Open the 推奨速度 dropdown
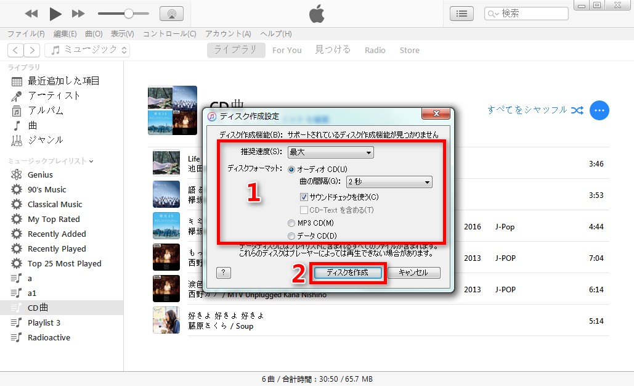Screen dimensions: 634x386 (x=330, y=152)
